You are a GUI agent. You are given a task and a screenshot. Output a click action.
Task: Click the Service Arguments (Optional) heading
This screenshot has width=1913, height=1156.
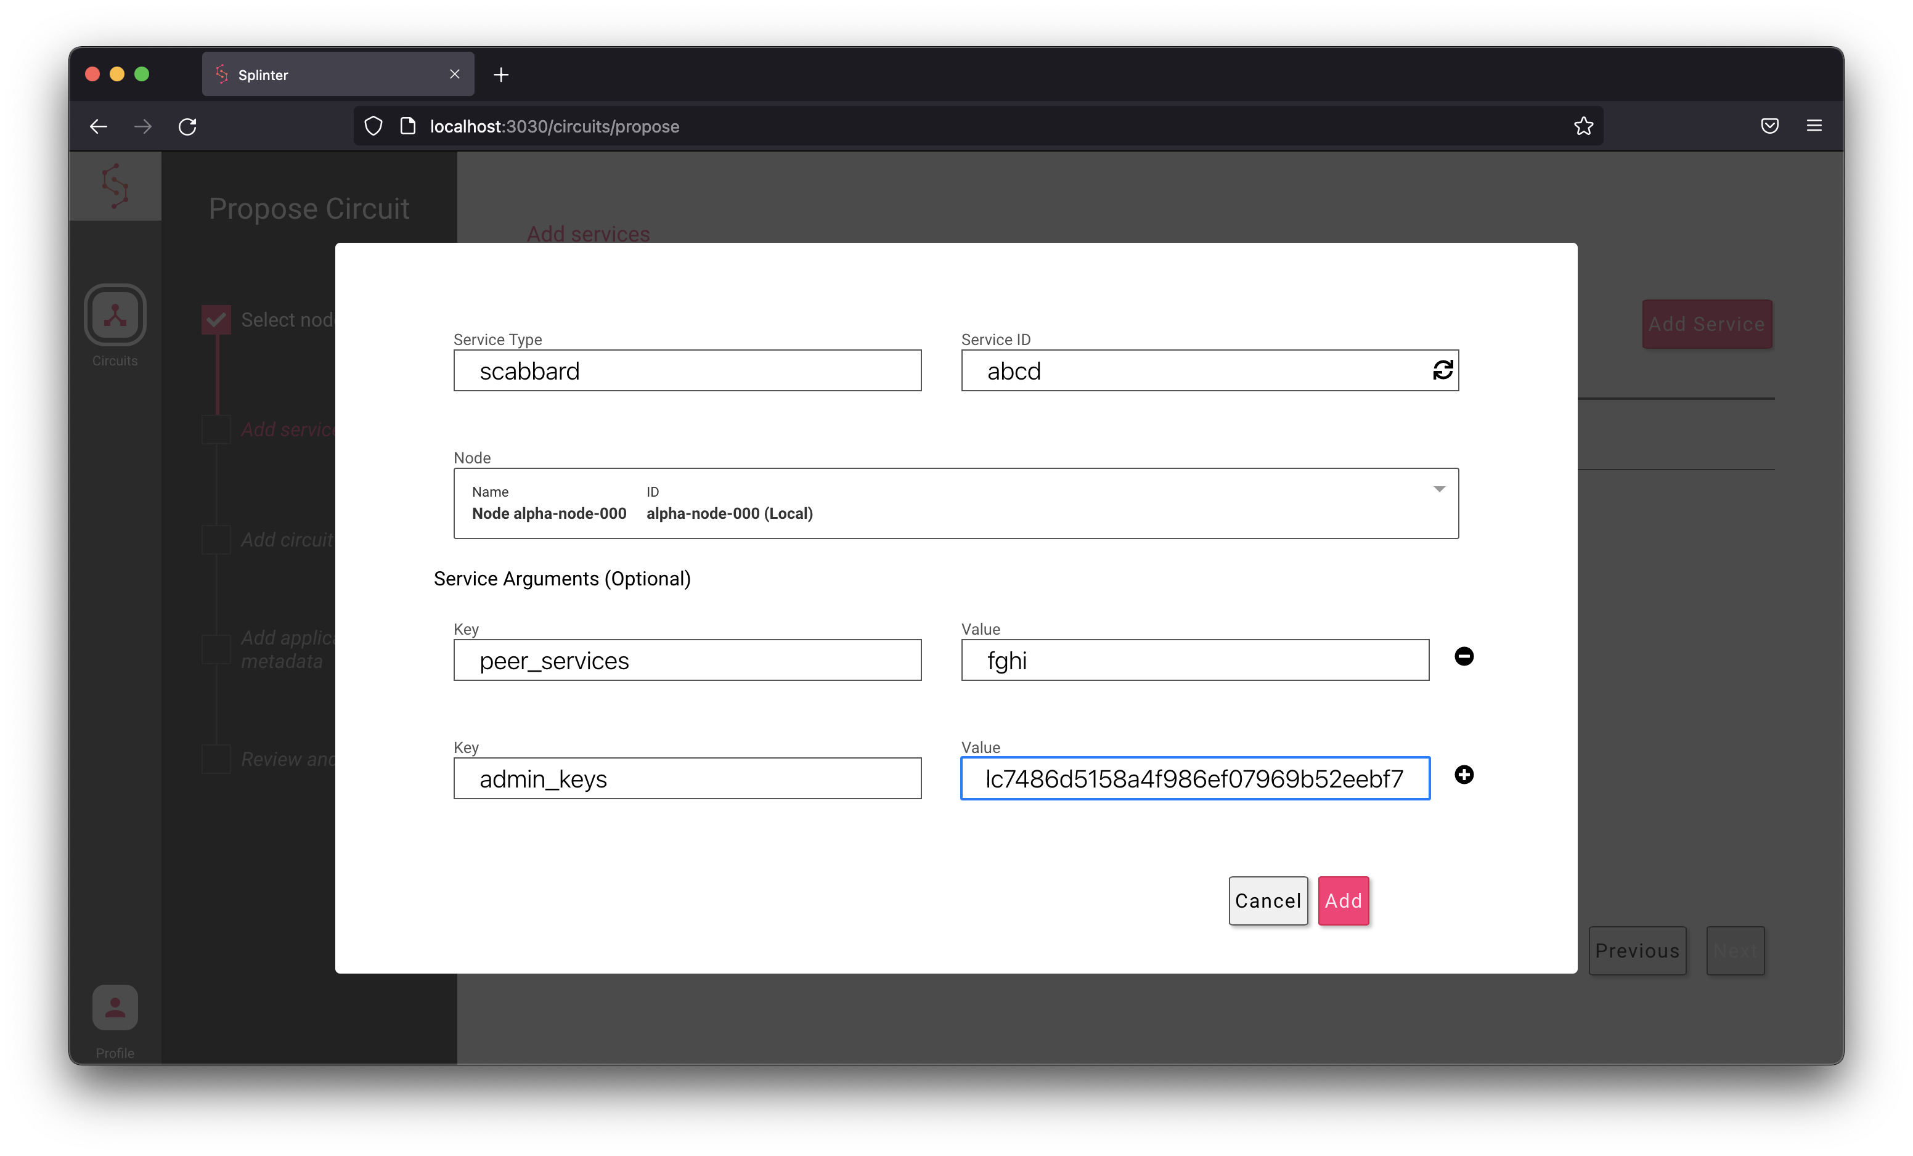pos(562,579)
